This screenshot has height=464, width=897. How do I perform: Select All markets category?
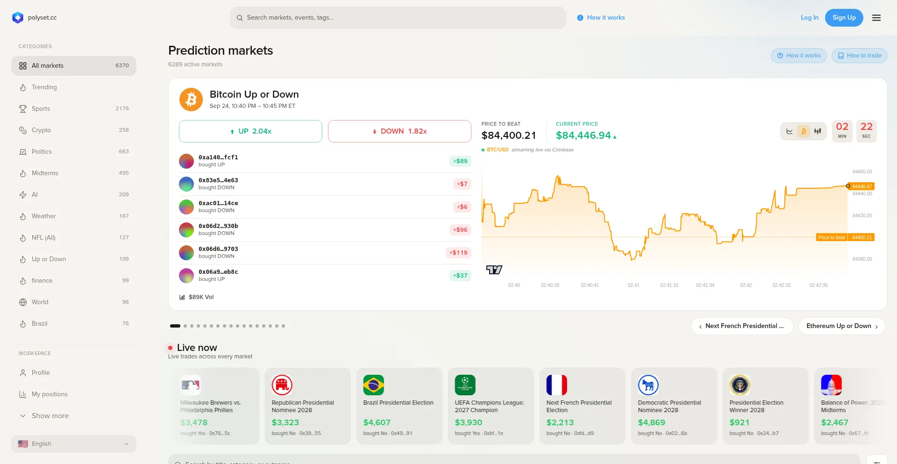coord(74,66)
